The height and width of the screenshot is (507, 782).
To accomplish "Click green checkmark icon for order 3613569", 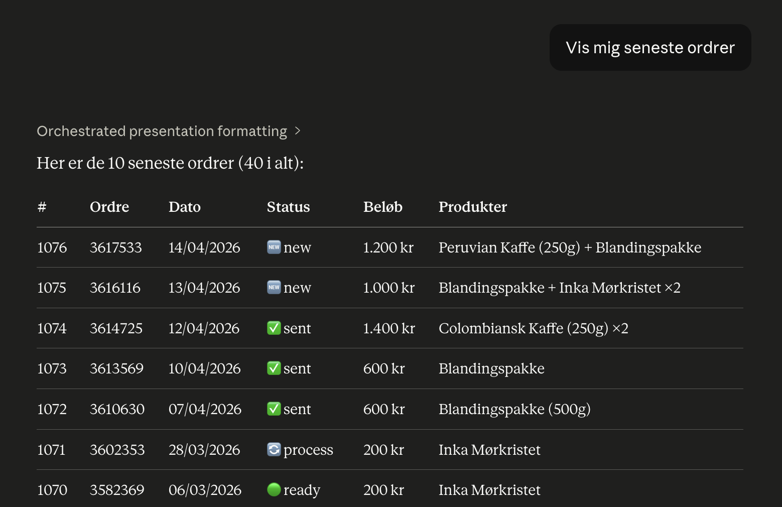I will pos(274,368).
